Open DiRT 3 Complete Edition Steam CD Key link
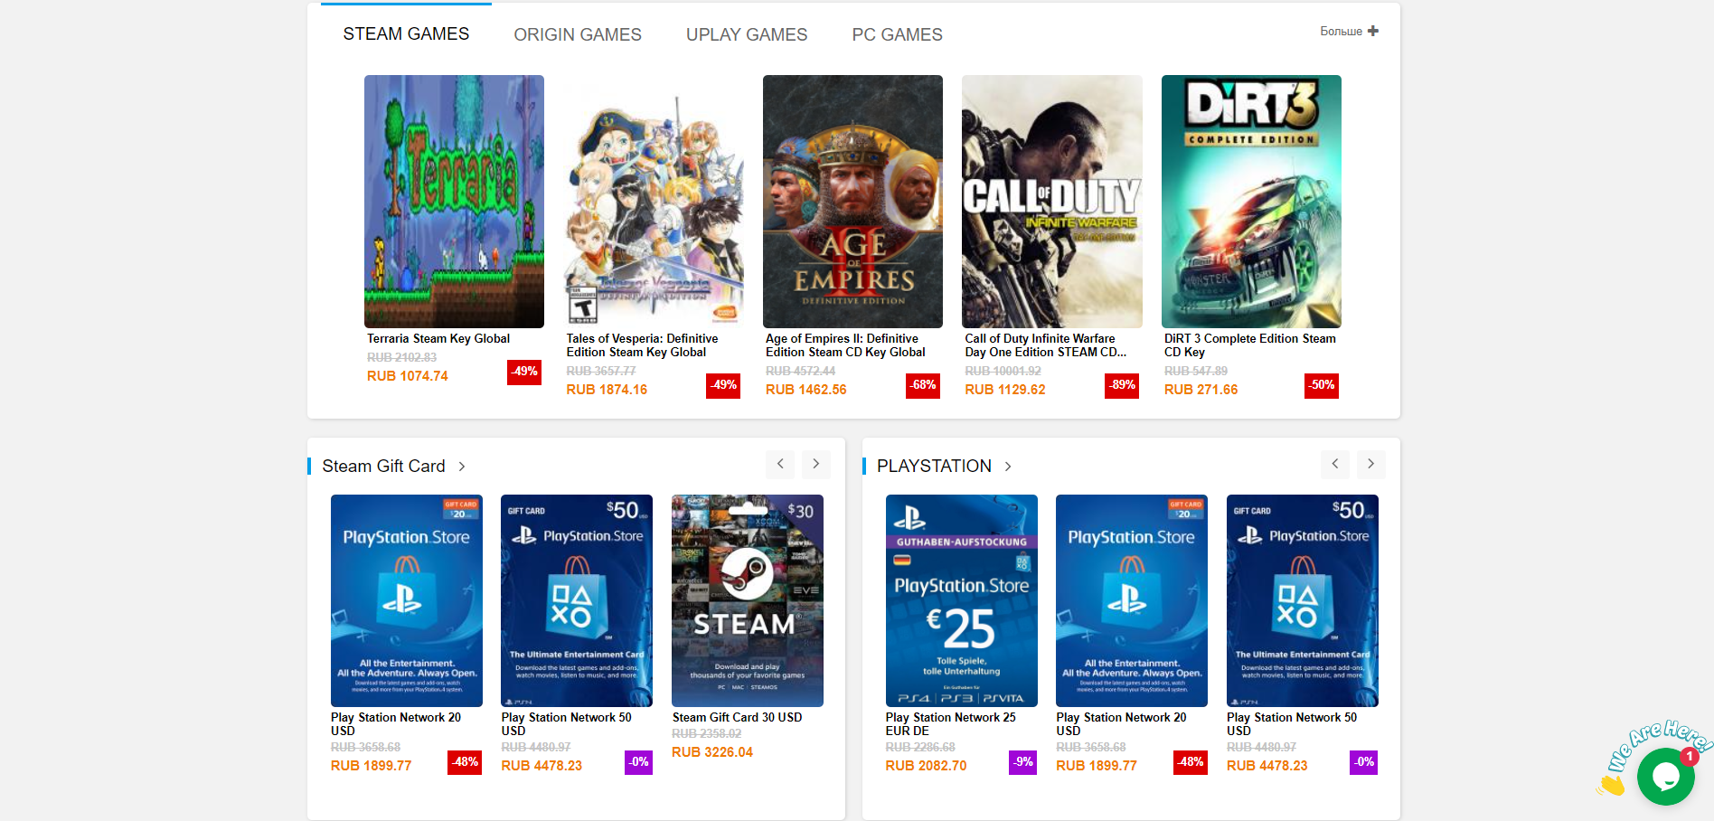Viewport: 1714px width, 821px height. coord(1250,345)
